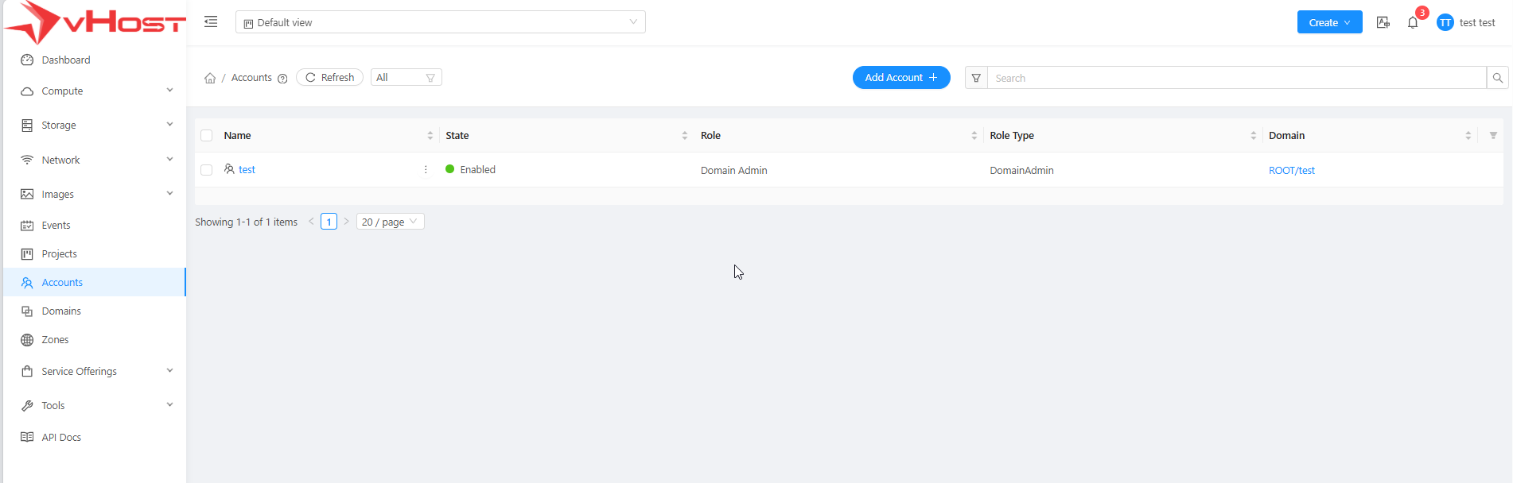Open the 20 / page size dropdown
This screenshot has width=1513, height=483.
(x=390, y=222)
